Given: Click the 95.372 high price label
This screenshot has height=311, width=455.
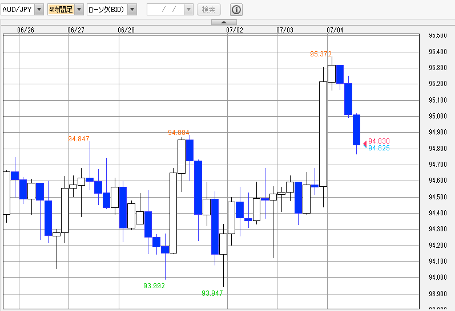Looking at the screenshot, I should [x=321, y=54].
